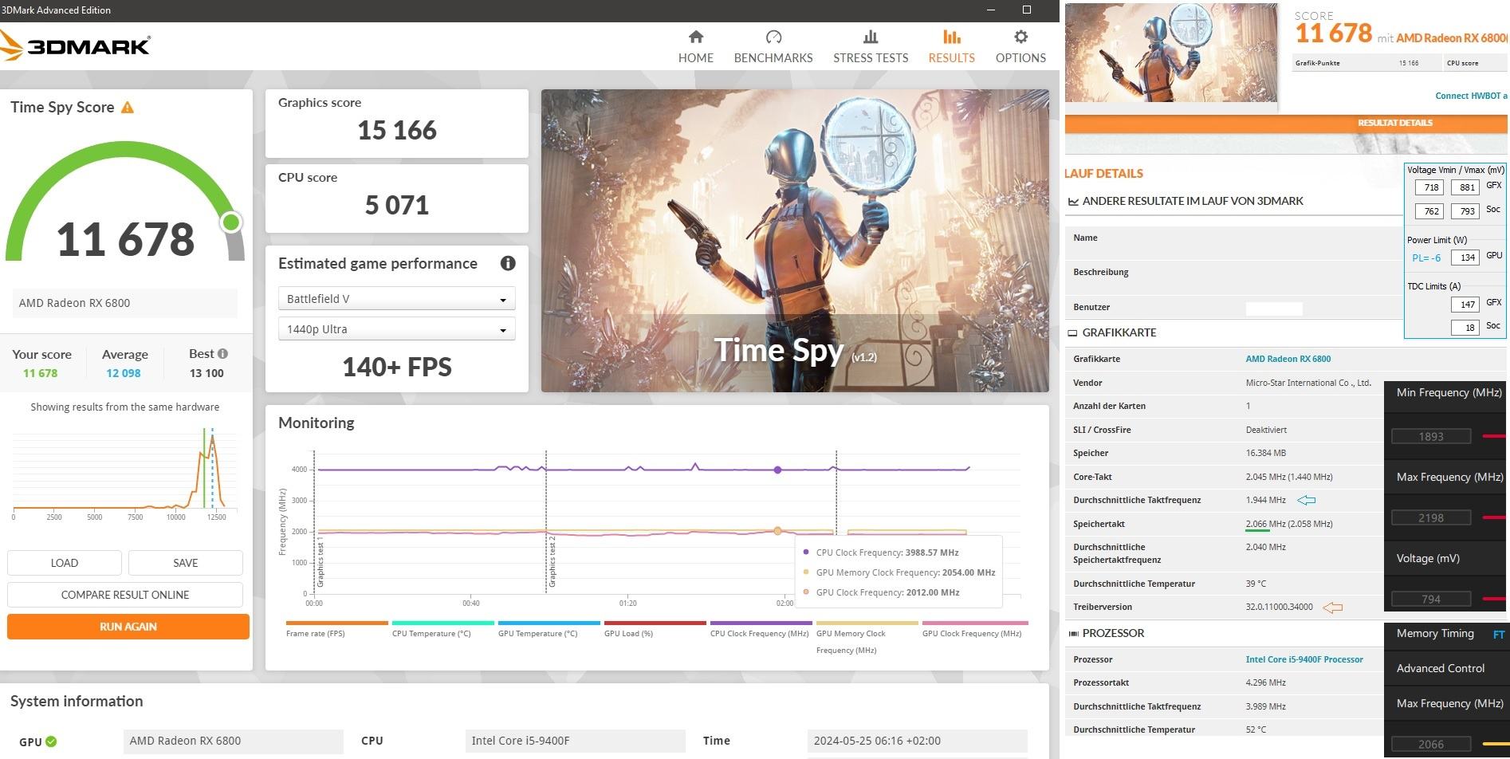
Task: Click the Speicher value 16.384 MB
Action: pos(1266,453)
